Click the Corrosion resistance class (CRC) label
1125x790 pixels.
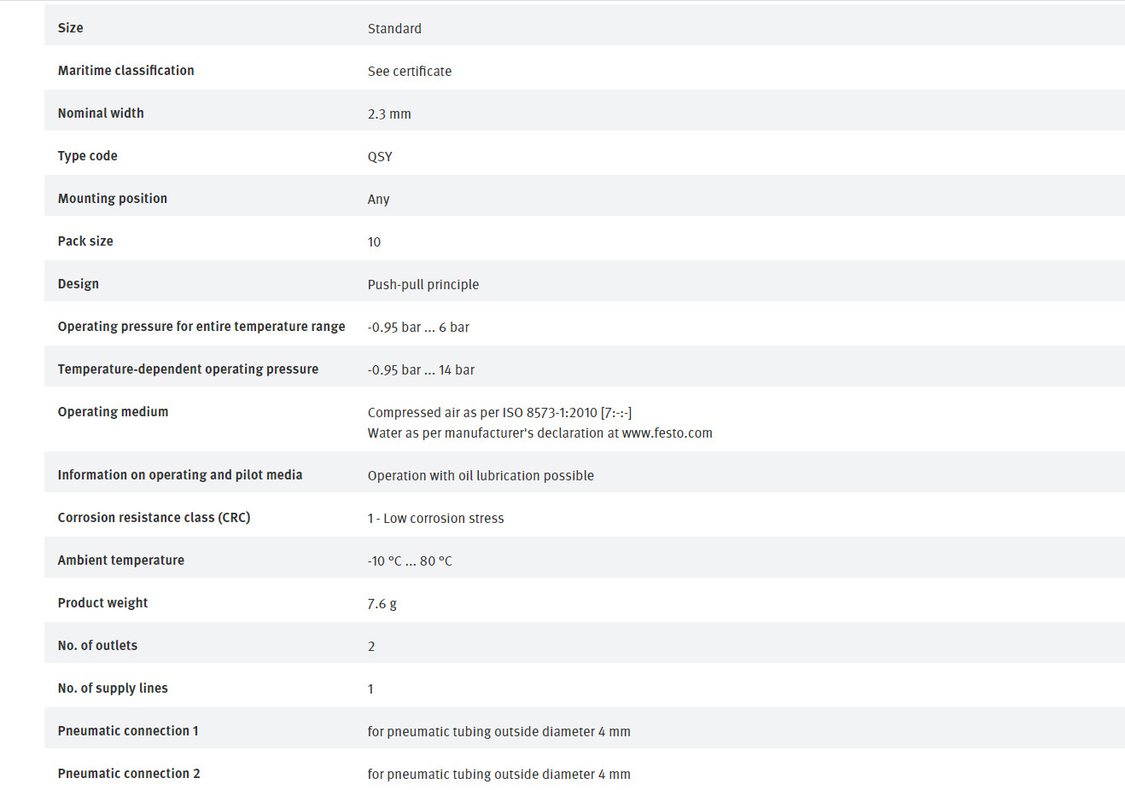coord(154,518)
